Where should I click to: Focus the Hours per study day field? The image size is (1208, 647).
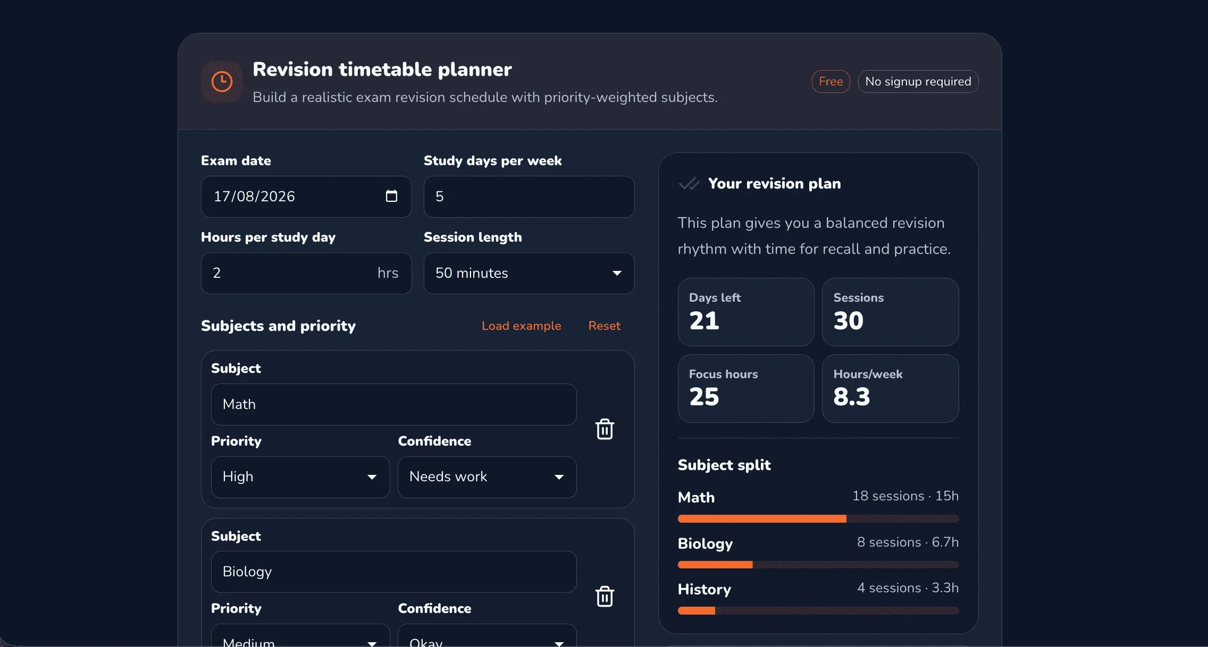[306, 273]
